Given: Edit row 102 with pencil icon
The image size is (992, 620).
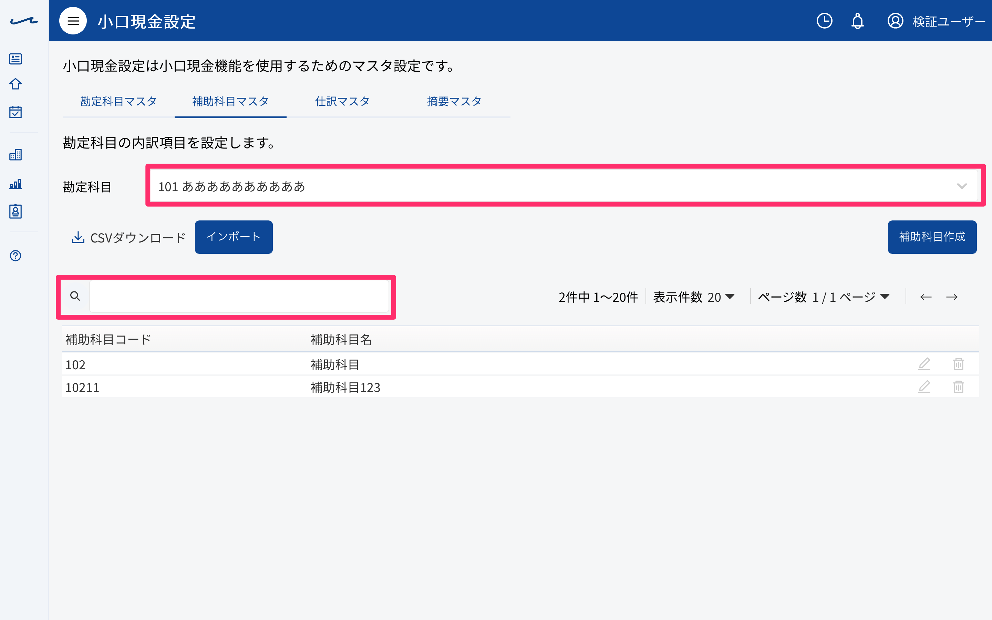Looking at the screenshot, I should pos(924,364).
